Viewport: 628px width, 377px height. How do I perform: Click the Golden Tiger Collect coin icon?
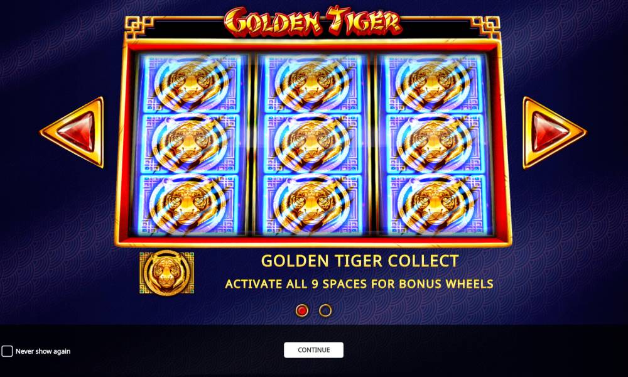pos(166,273)
